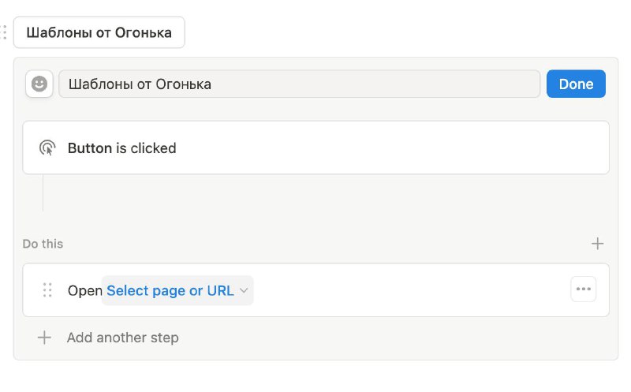This screenshot has width=631, height=392.
Task: Click the Open action label
Action: (x=85, y=290)
